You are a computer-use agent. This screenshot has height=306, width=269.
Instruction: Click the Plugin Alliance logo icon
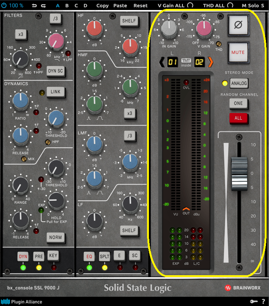[5, 301]
